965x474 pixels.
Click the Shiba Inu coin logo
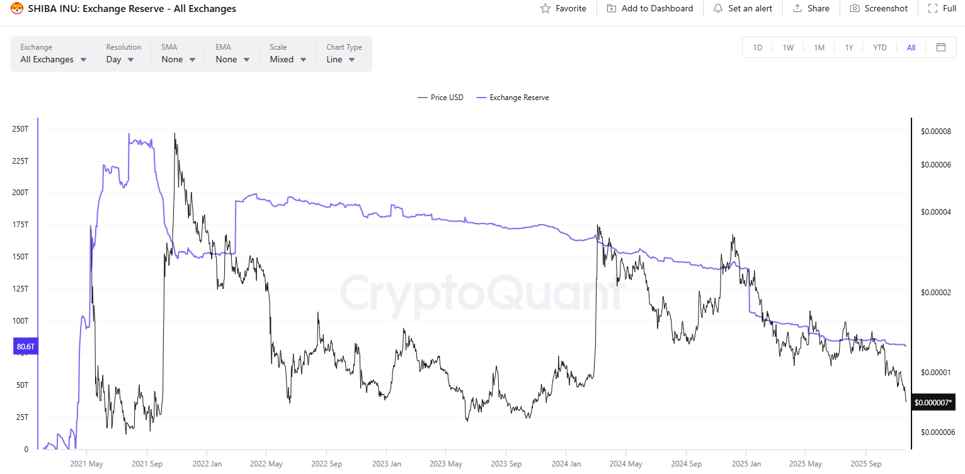[17, 8]
